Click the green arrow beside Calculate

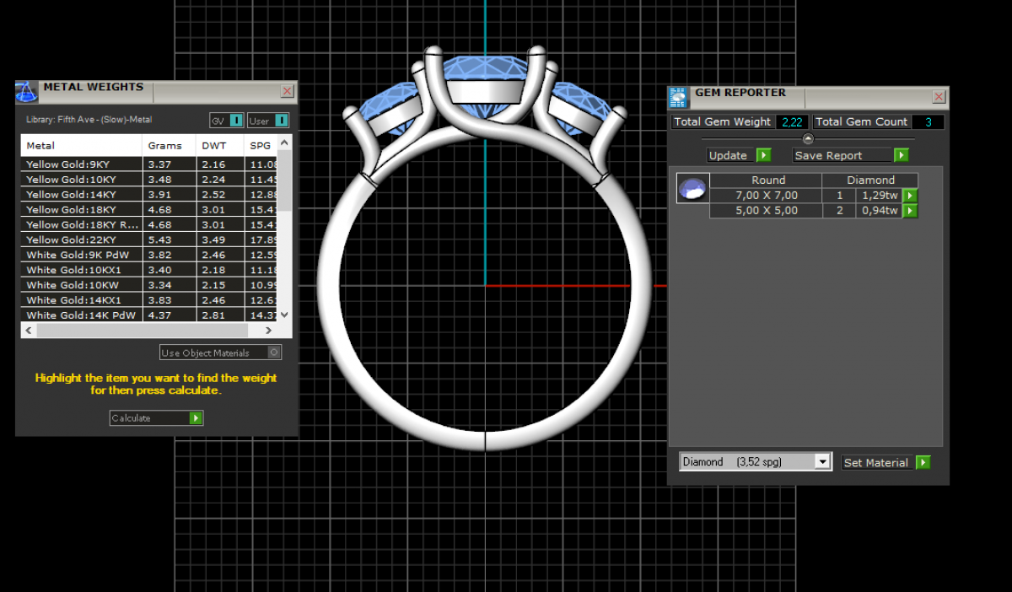pyautogui.click(x=196, y=418)
